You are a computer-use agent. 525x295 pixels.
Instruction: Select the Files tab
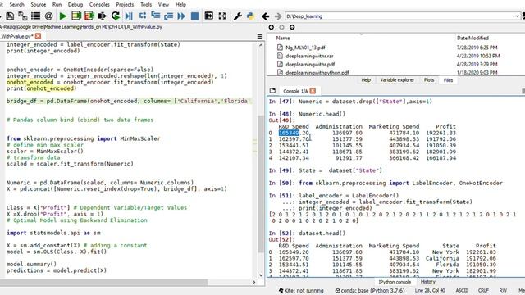tap(448, 80)
